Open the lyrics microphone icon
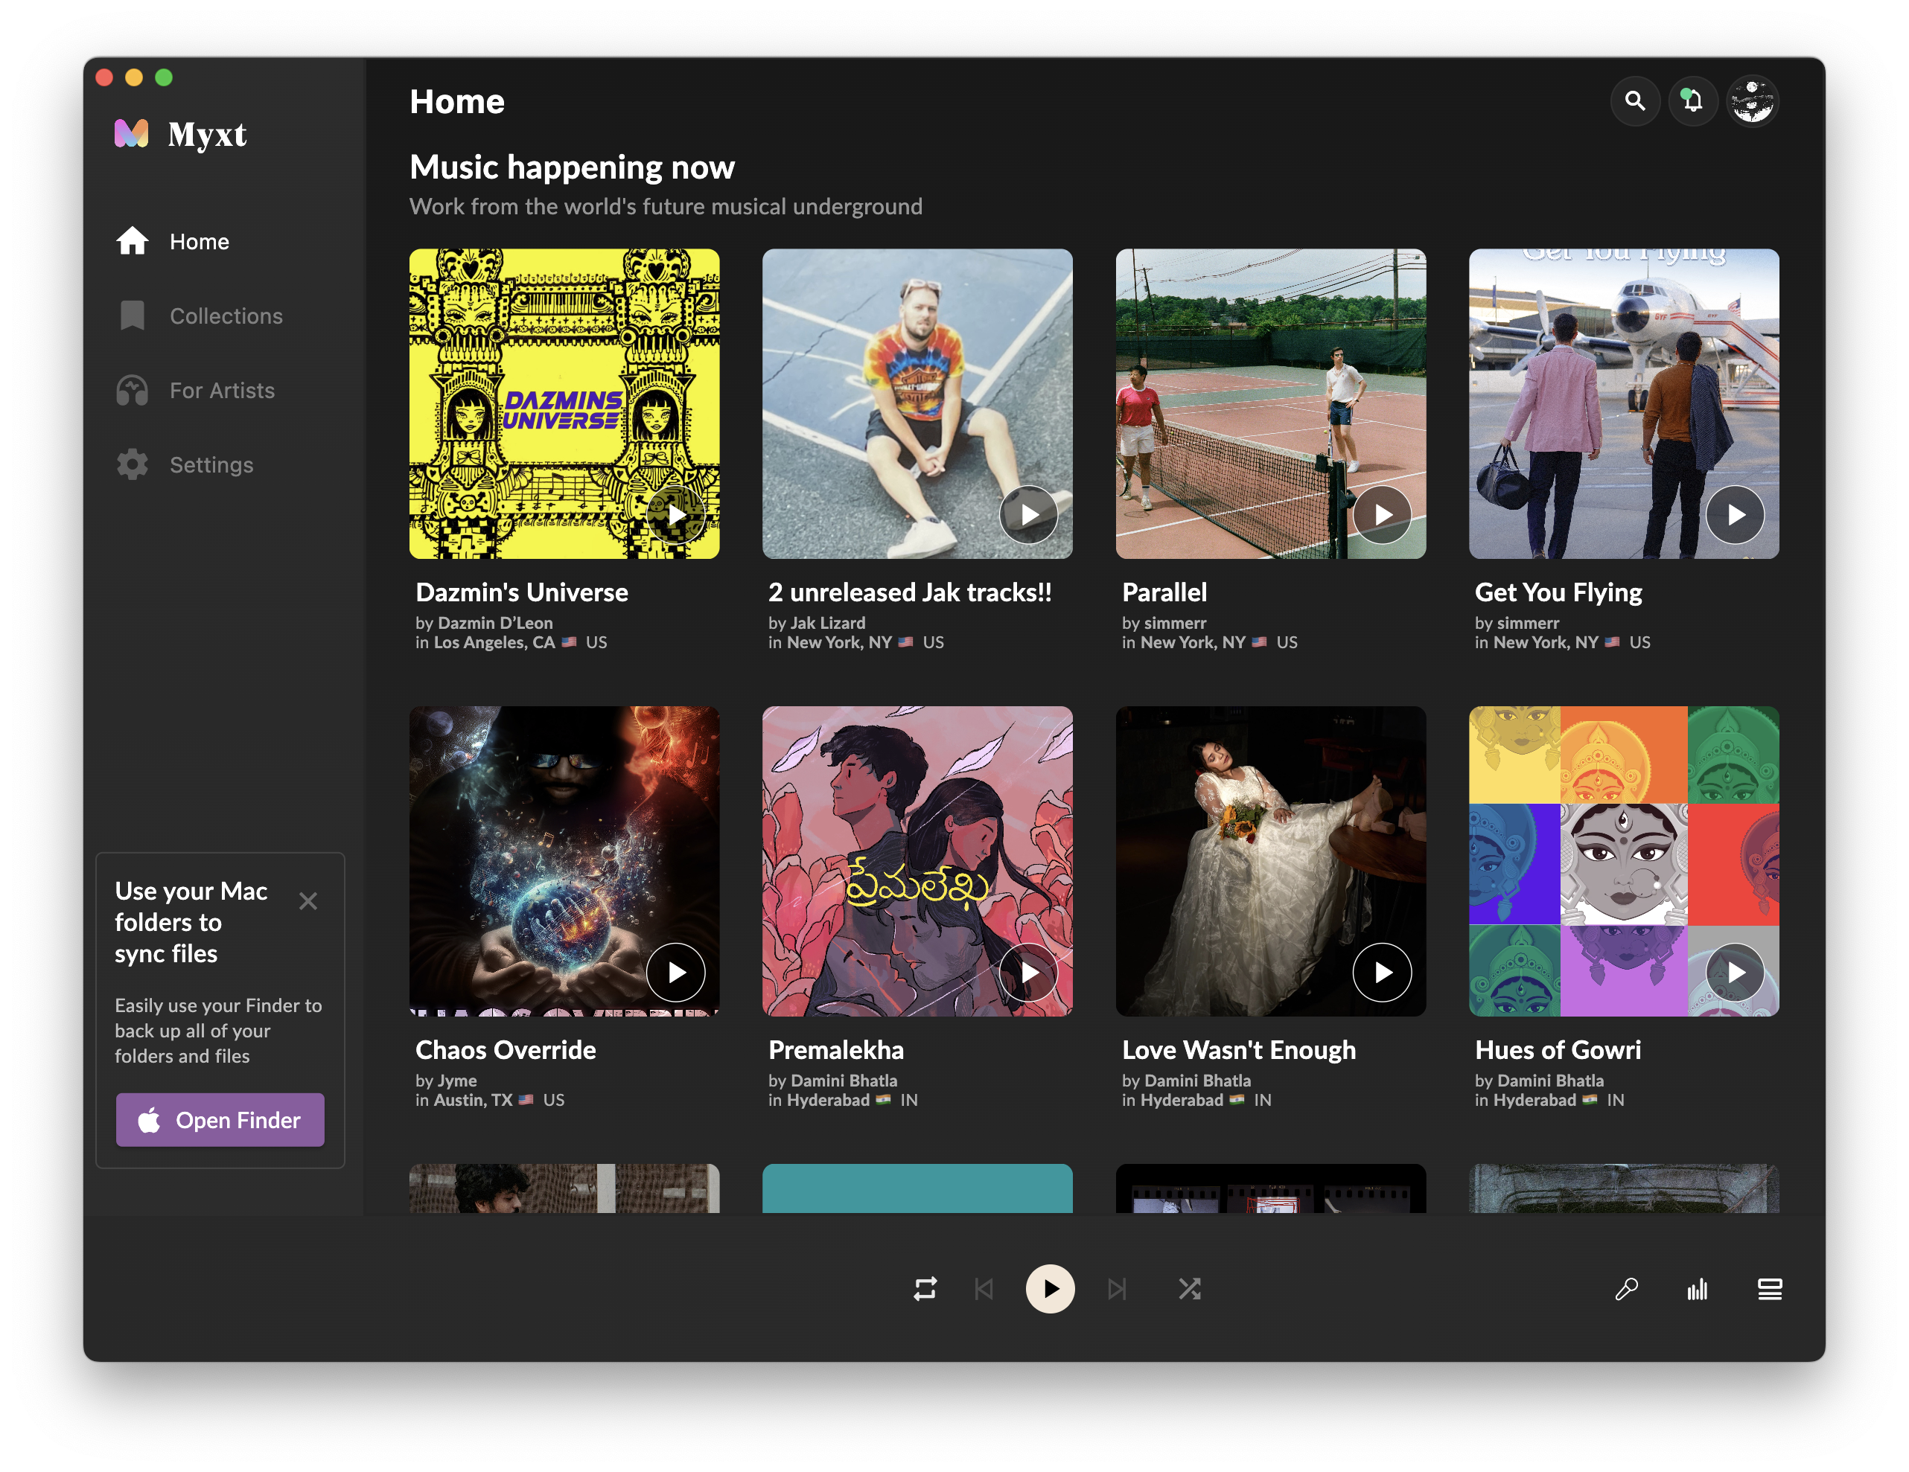 (x=1626, y=1288)
